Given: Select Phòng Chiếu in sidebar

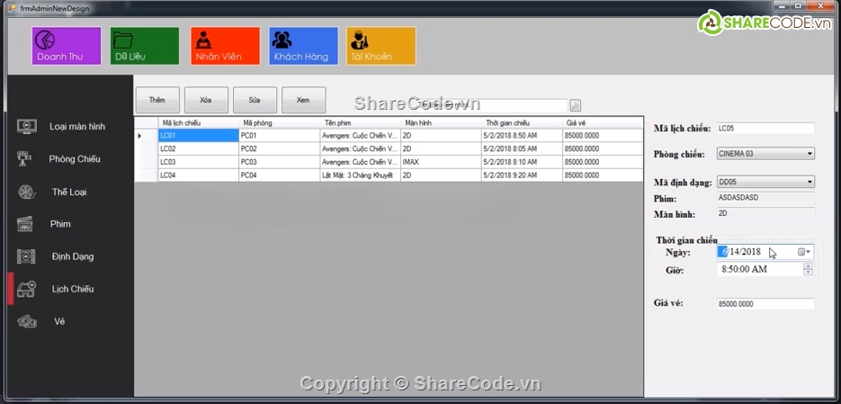Looking at the screenshot, I should [75, 158].
